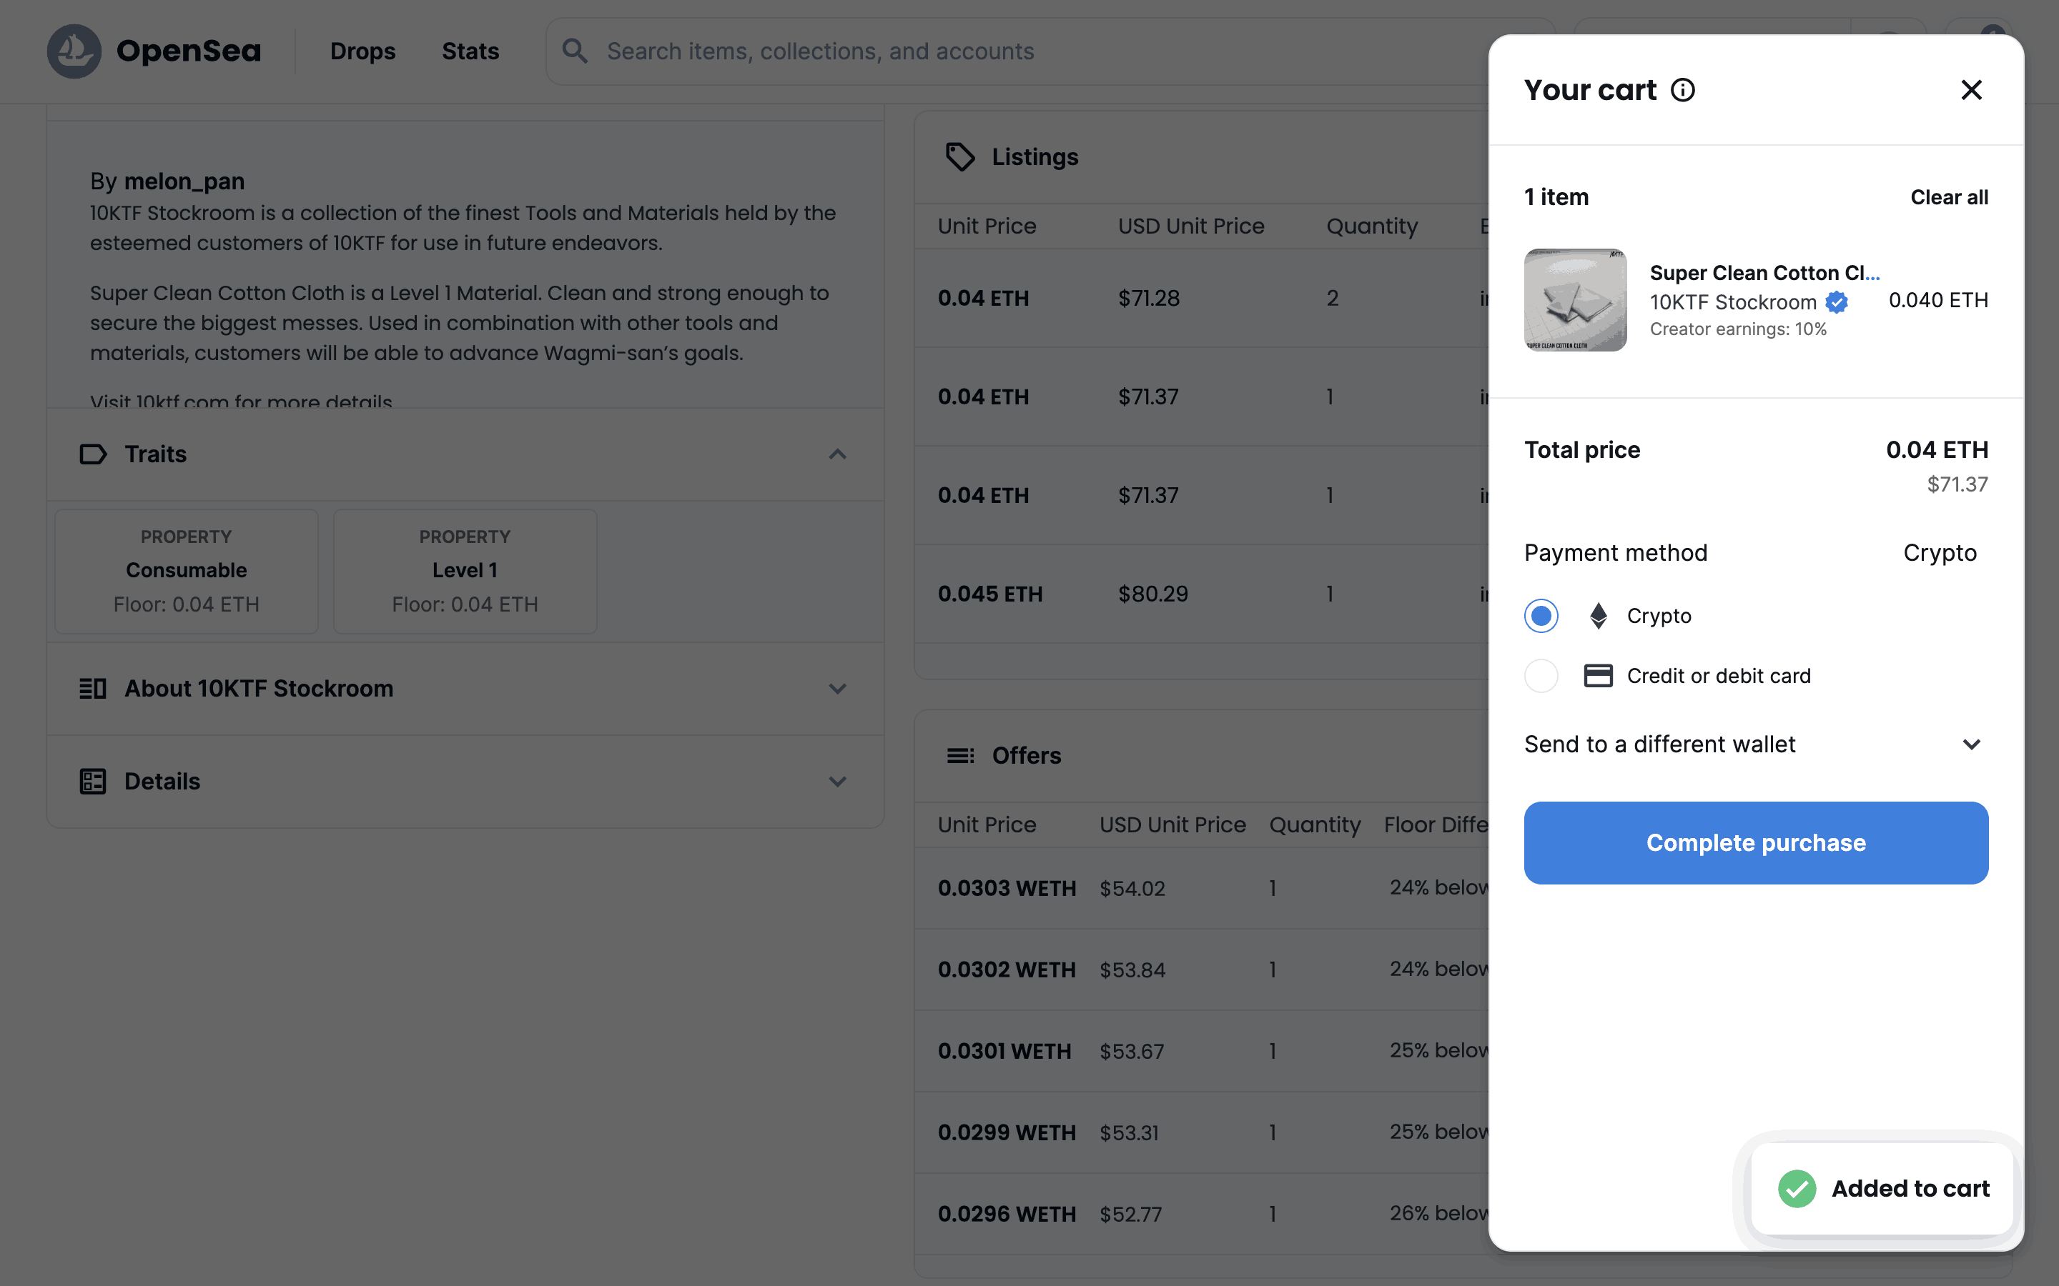Screen dimensions: 2059x1286
Task: Click the Ethereum icon beside Crypto
Action: tap(1598, 616)
